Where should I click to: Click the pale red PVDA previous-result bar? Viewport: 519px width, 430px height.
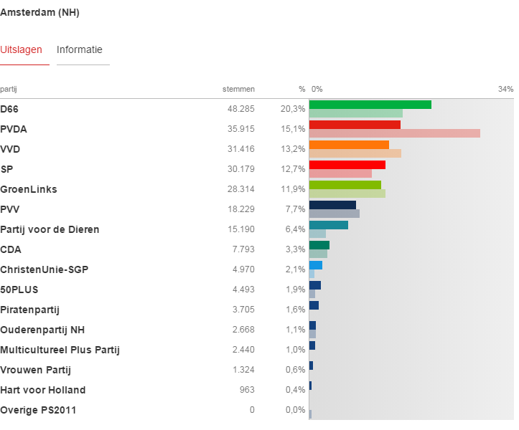pos(395,133)
